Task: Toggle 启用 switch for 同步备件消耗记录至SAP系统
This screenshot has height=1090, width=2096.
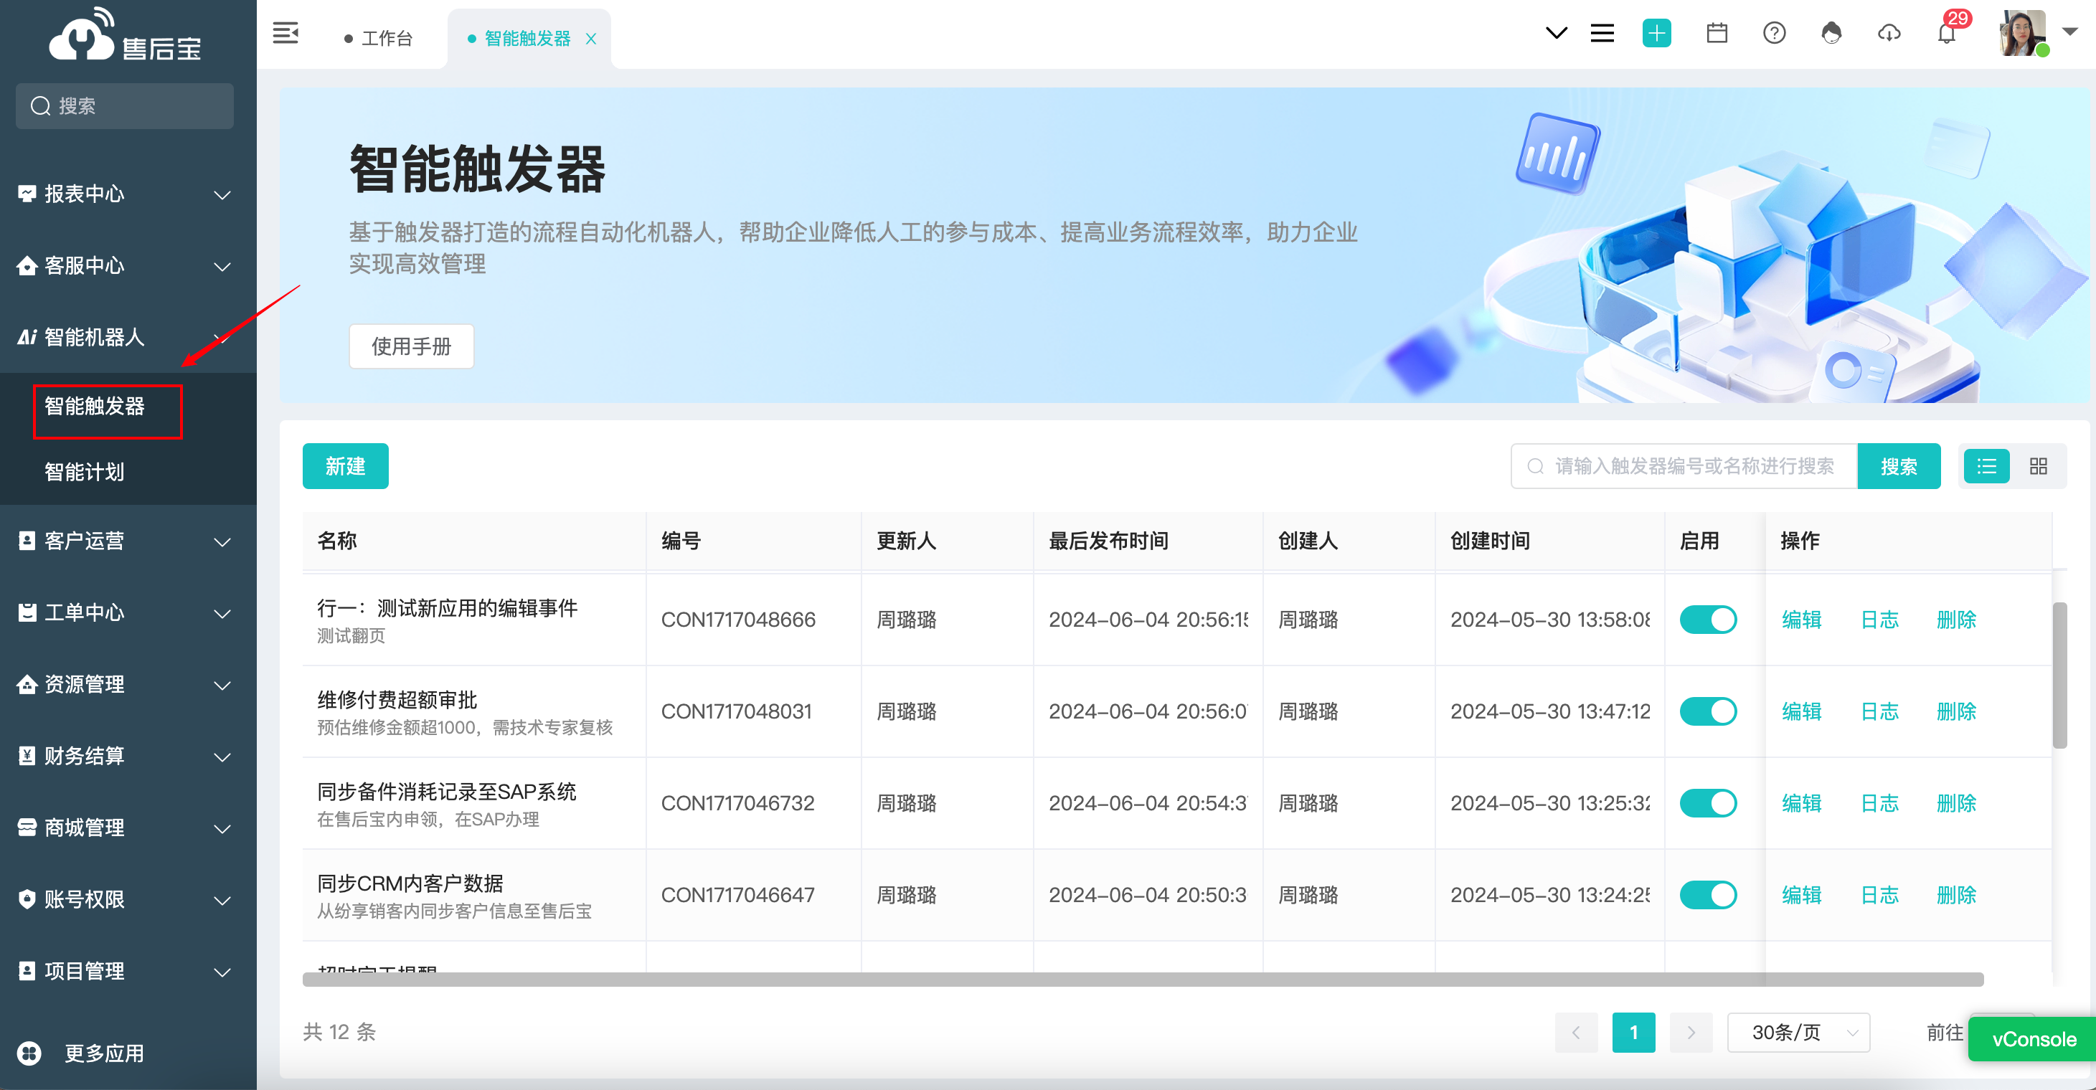Action: tap(1709, 804)
